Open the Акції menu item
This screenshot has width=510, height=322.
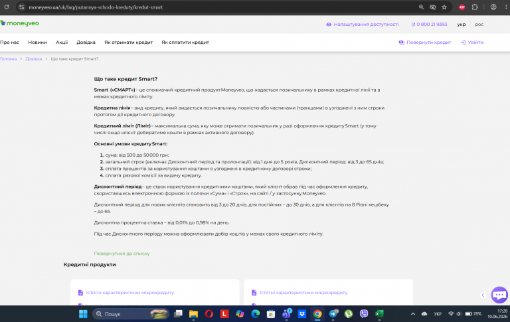pos(62,42)
